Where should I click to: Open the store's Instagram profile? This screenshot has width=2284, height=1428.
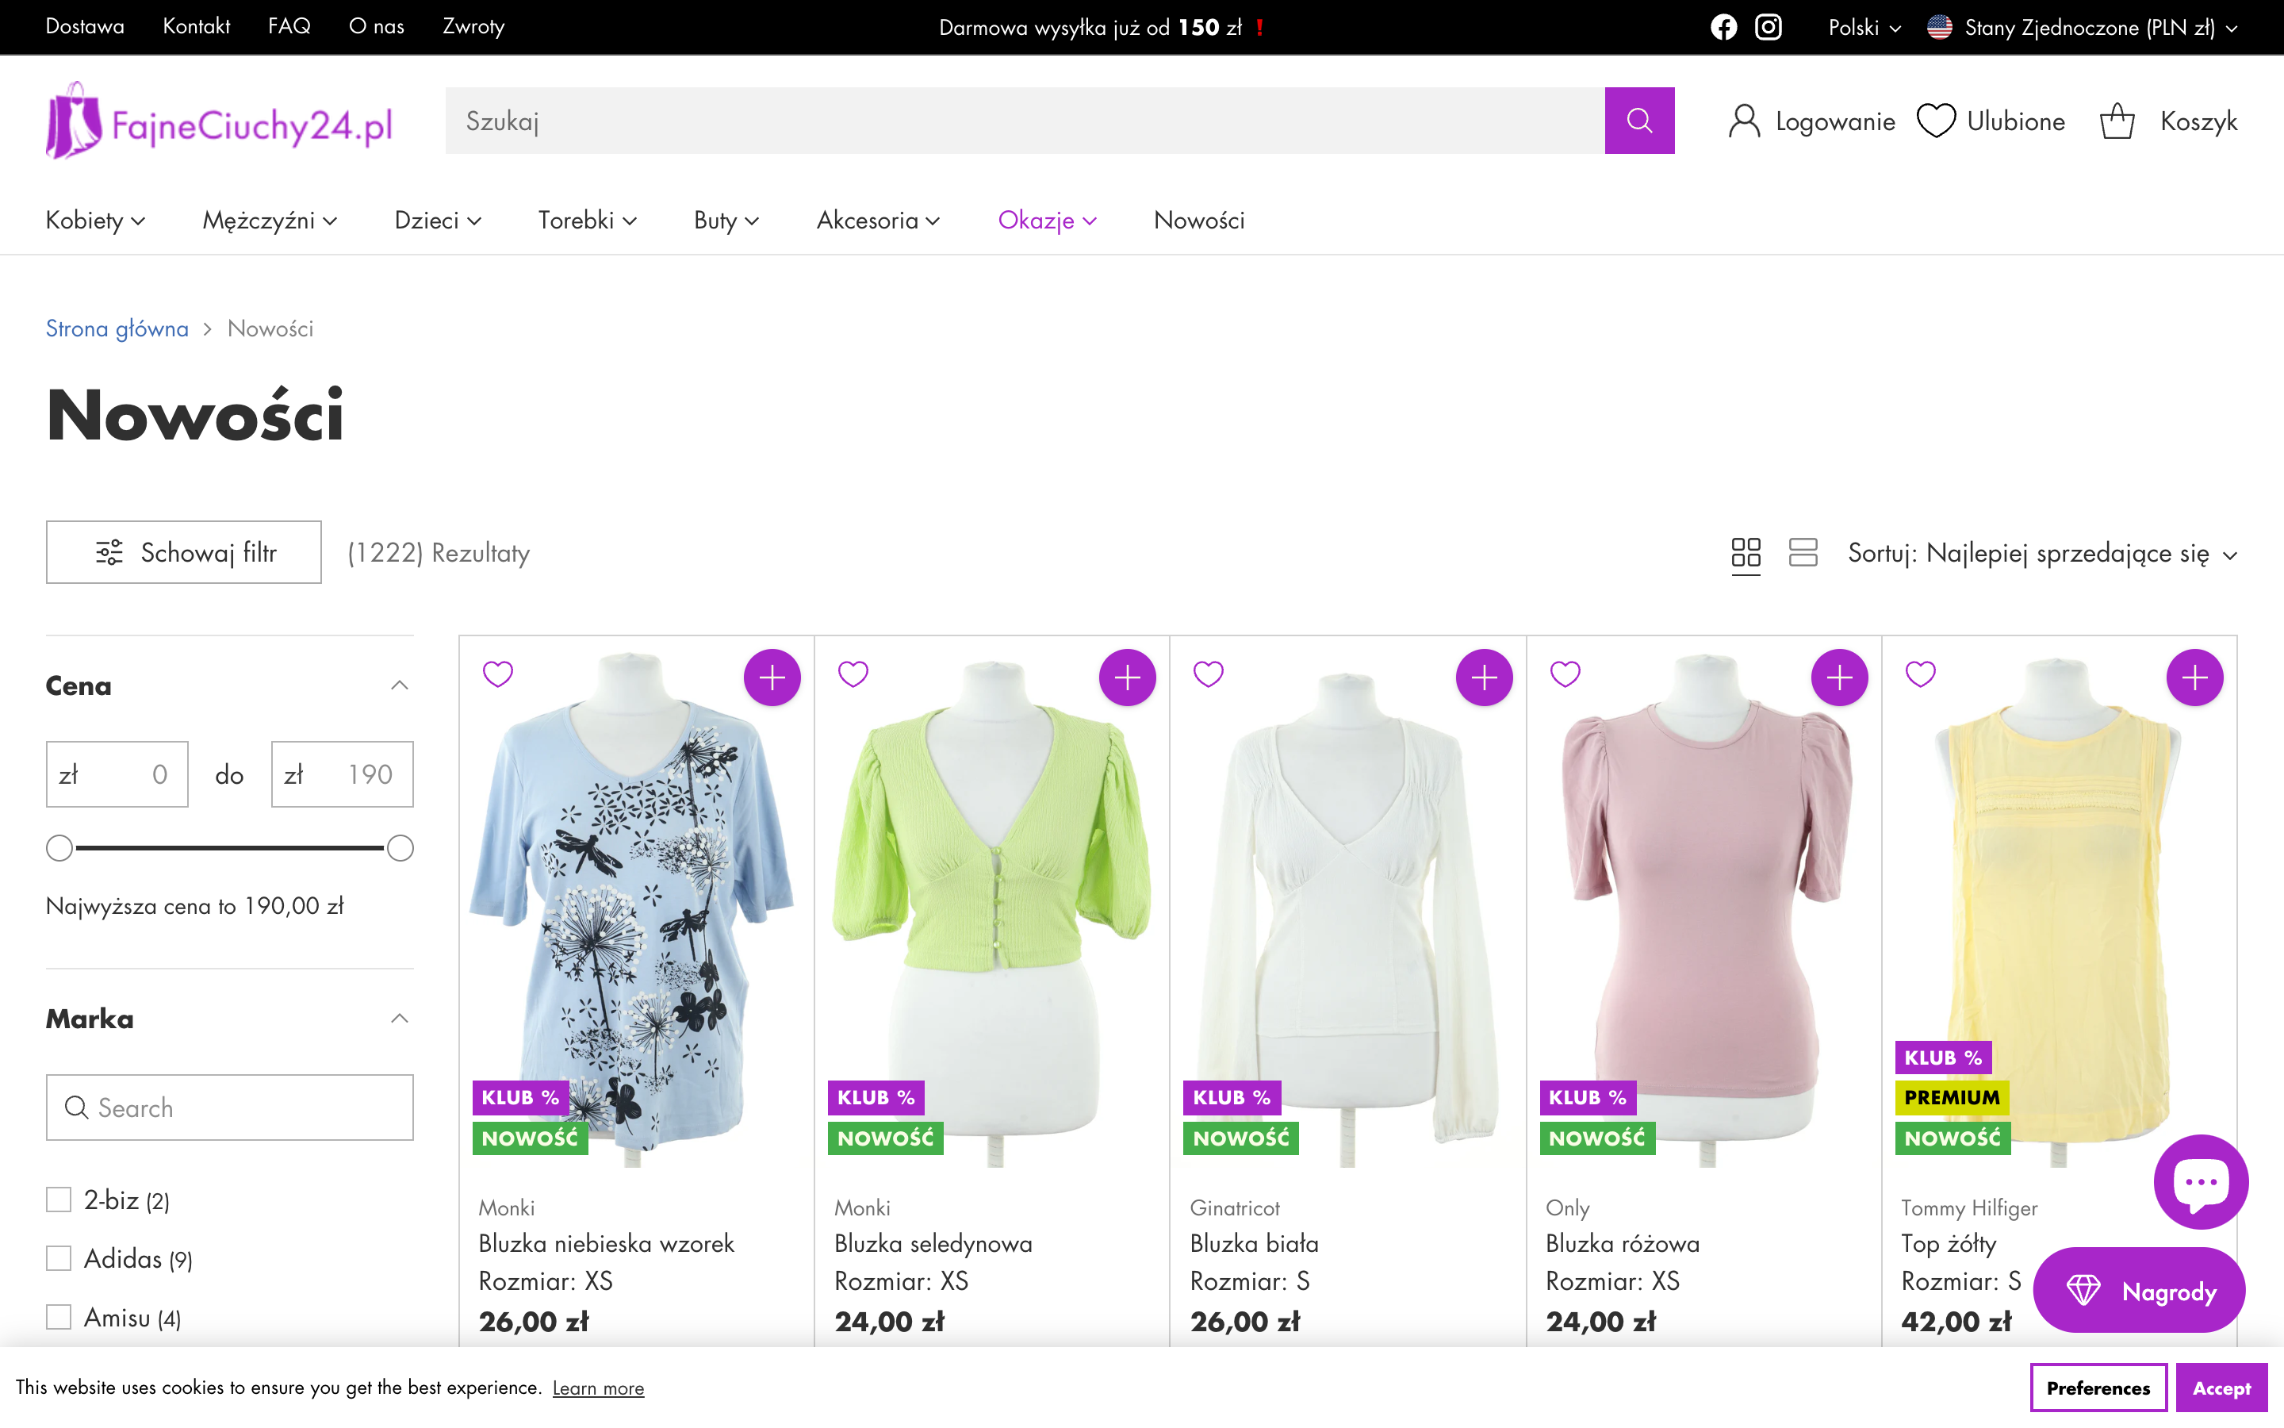point(1768,26)
